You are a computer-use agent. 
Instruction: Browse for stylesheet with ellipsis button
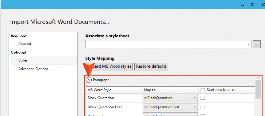click(257, 44)
